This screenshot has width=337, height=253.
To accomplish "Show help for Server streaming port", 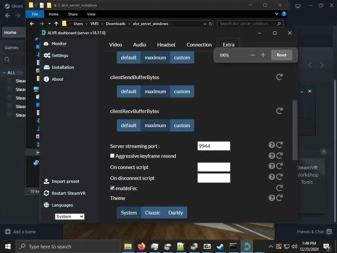I will pyautogui.click(x=272, y=145).
